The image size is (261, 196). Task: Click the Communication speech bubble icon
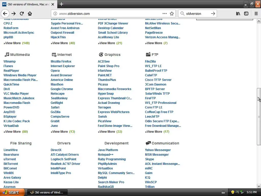[x=148, y=143]
